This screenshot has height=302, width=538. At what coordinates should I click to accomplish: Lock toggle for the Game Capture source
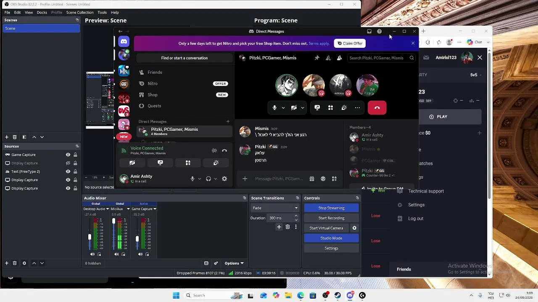[75, 155]
